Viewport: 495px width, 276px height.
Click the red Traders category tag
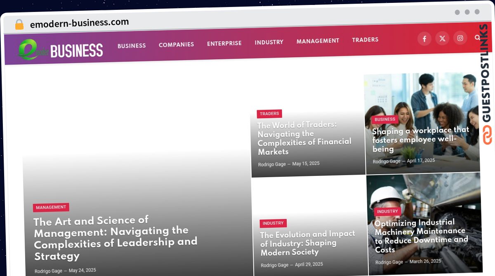pos(269,114)
